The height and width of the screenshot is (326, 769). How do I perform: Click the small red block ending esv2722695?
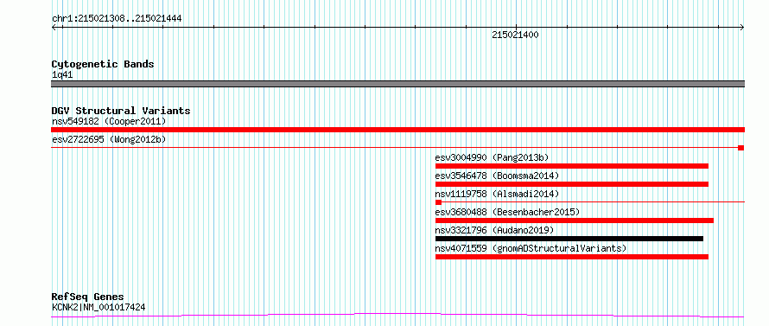740,148
